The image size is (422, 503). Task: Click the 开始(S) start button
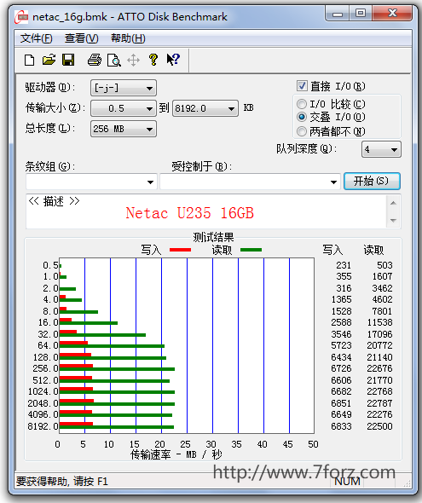point(372,182)
